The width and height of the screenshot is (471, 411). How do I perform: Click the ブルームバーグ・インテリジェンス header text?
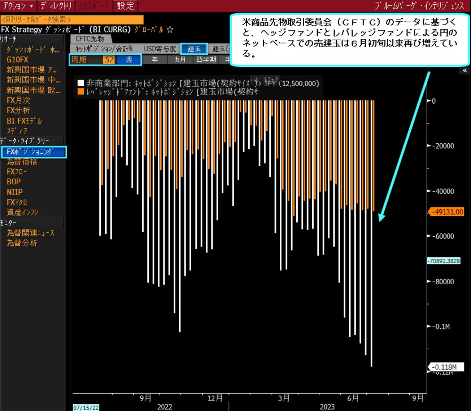click(420, 6)
